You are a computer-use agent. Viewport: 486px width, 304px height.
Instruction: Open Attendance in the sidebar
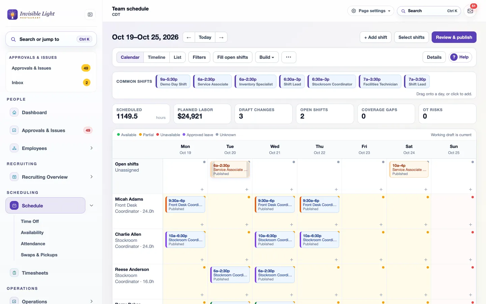click(33, 244)
